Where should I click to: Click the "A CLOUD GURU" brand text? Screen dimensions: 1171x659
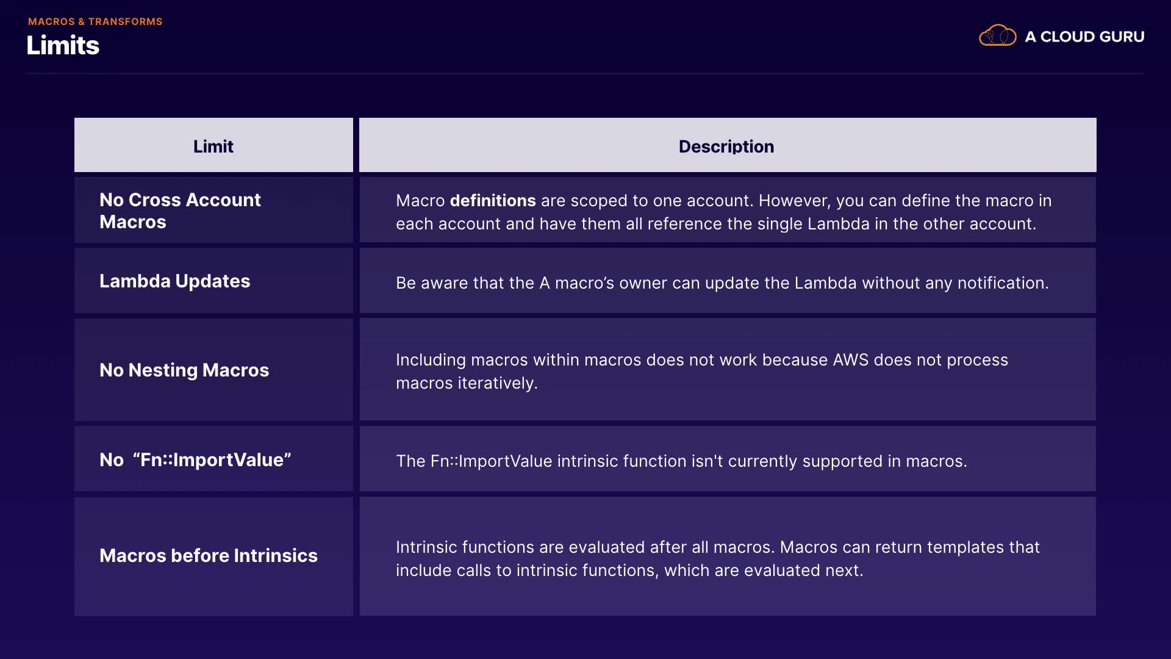[x=1084, y=37]
